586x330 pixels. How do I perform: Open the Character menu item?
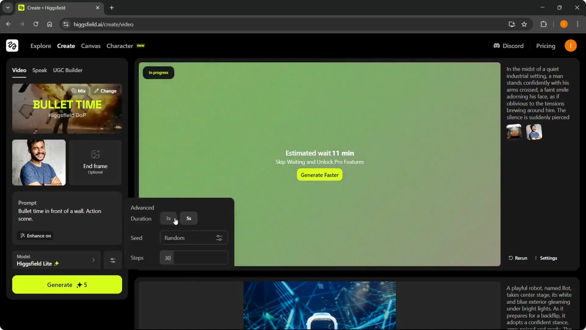120,46
